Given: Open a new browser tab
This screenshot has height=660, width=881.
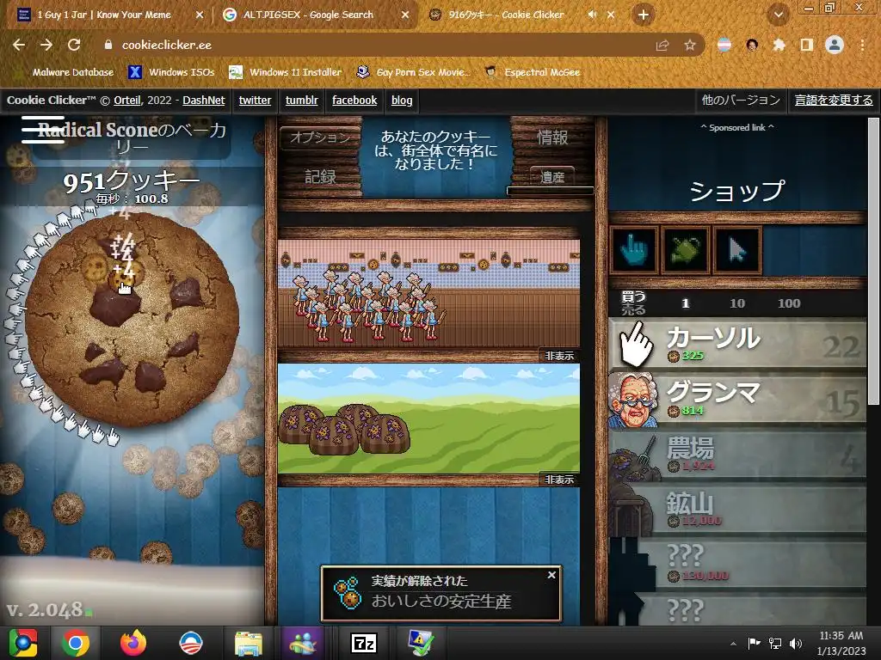Looking at the screenshot, I should (644, 15).
